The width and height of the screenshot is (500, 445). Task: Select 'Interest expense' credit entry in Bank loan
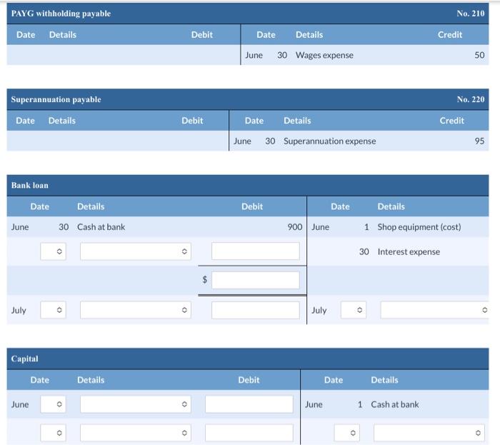pos(409,252)
